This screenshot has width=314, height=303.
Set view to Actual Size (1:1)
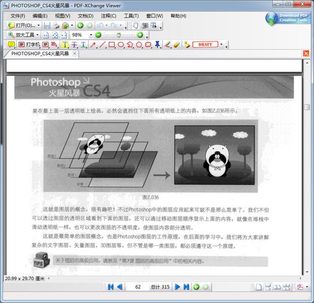tap(46, 35)
